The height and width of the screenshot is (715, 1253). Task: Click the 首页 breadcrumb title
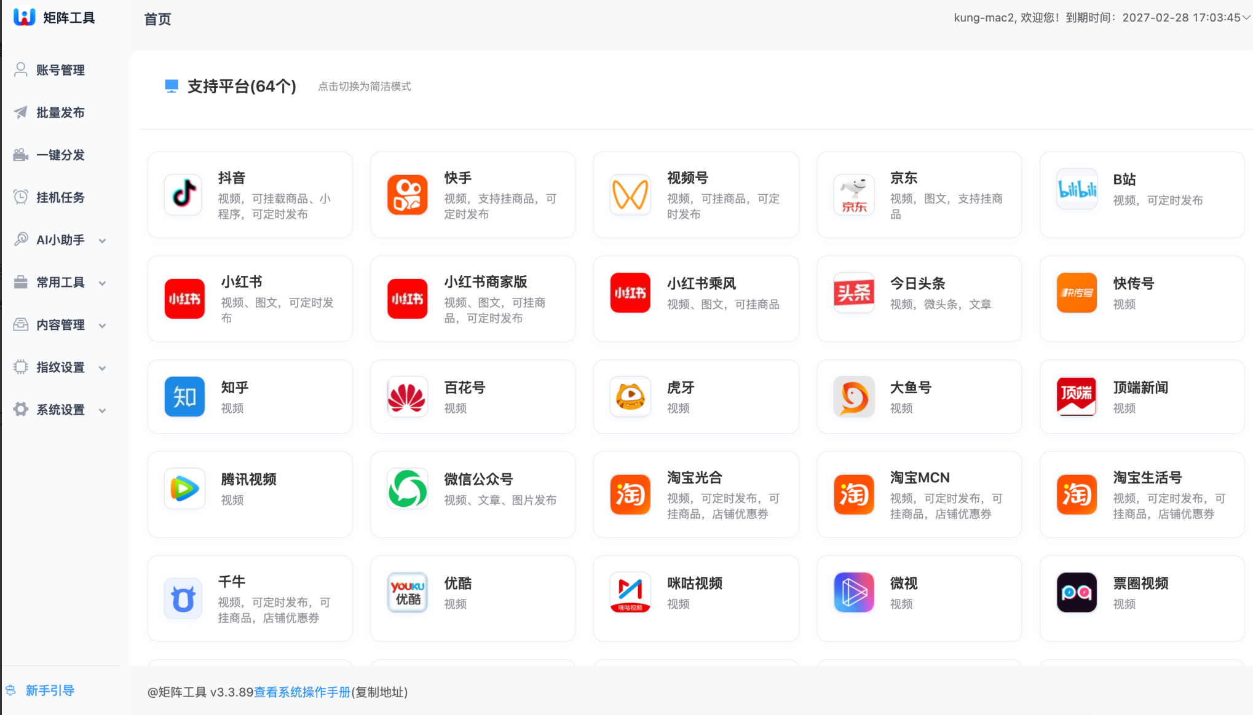(157, 20)
